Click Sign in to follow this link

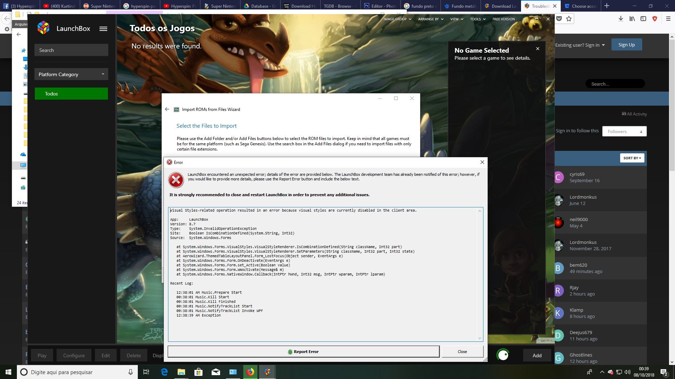[577, 131]
